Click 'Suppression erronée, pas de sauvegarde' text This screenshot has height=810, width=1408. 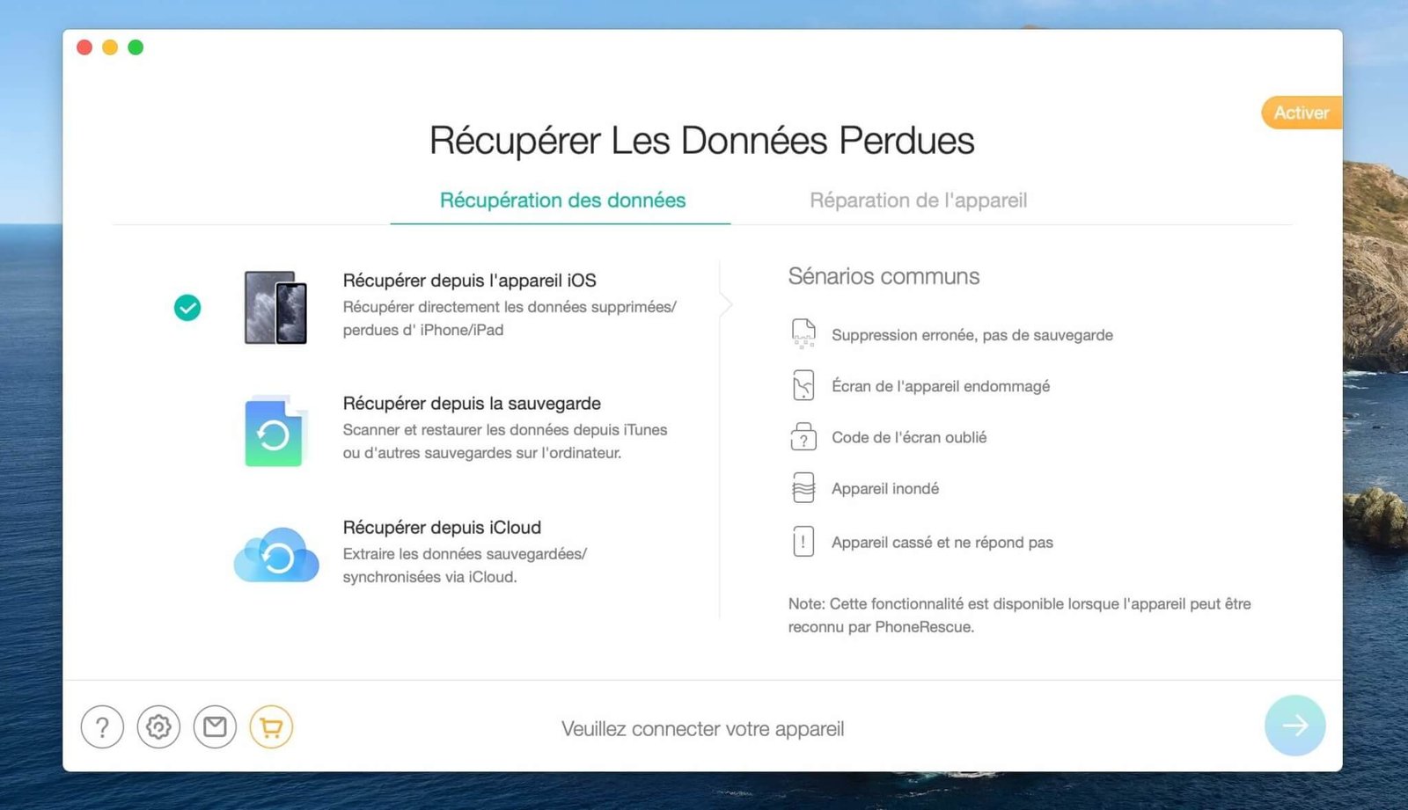tap(972, 335)
